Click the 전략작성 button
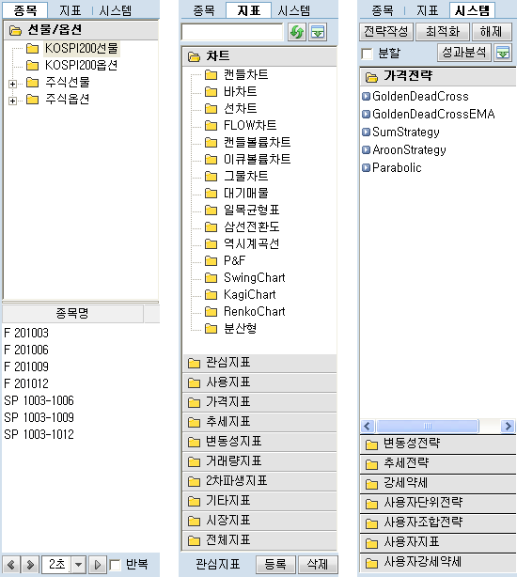 386,32
